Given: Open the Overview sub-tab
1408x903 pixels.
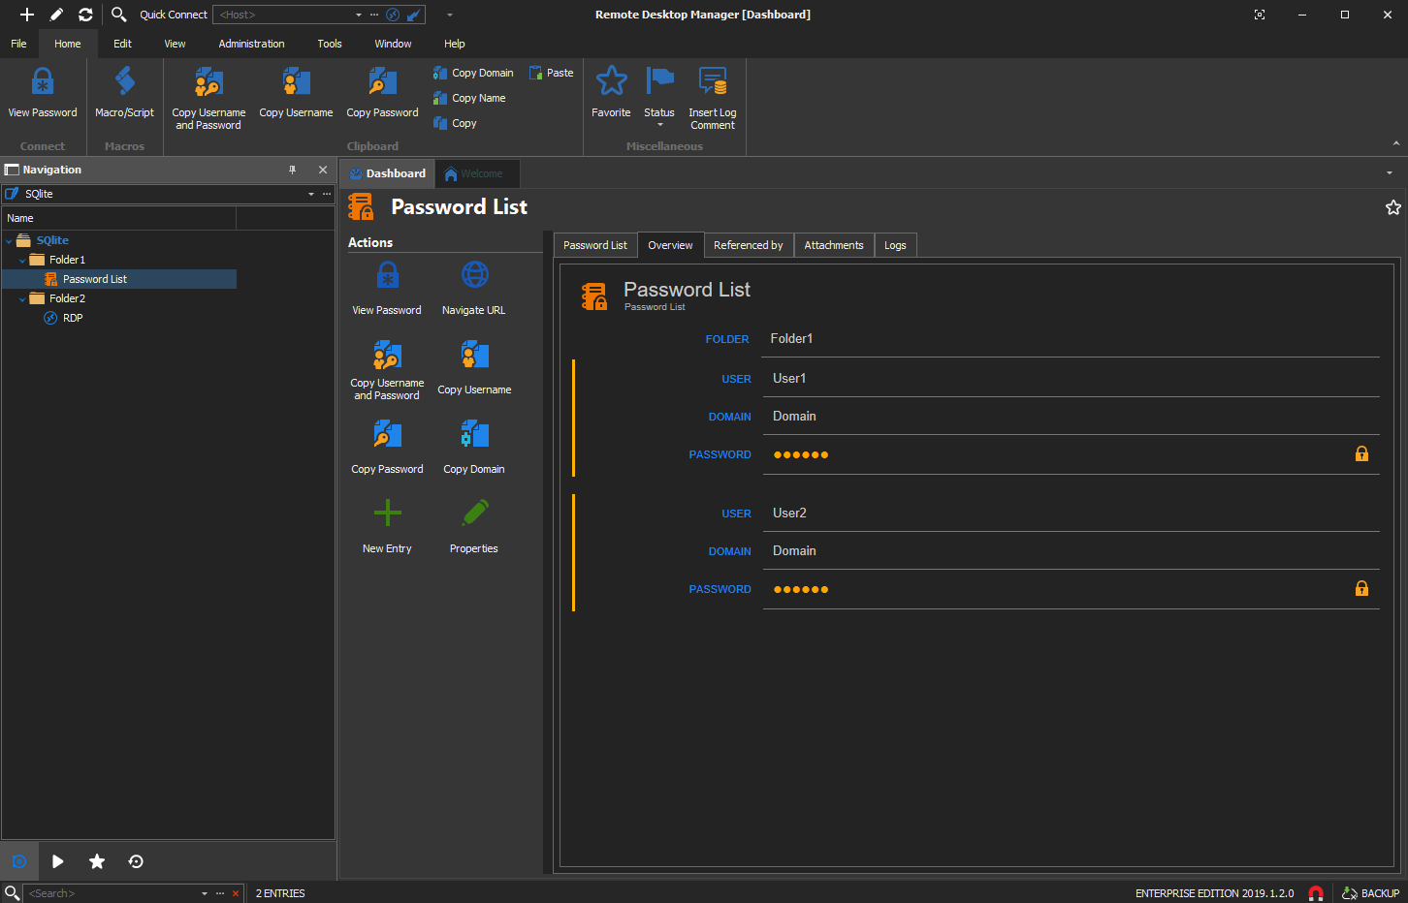Looking at the screenshot, I should point(670,245).
